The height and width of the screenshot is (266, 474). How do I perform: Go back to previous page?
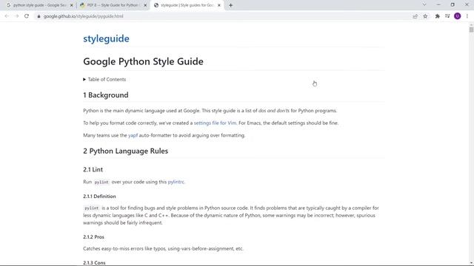(x=7, y=16)
